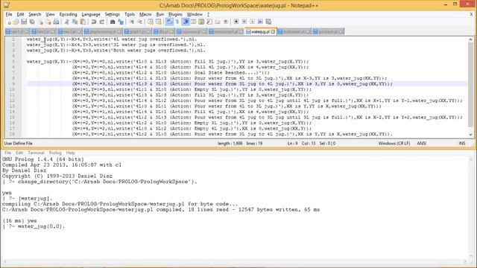Click the 'GNU Prolog 1.4.4 (64 bits)' line
The image size is (477, 268).
pyautogui.click(x=43, y=159)
